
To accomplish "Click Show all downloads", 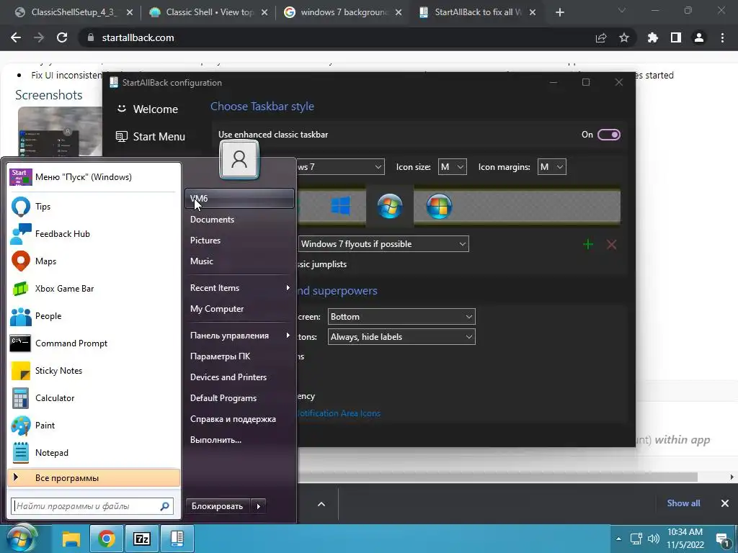I will [683, 503].
